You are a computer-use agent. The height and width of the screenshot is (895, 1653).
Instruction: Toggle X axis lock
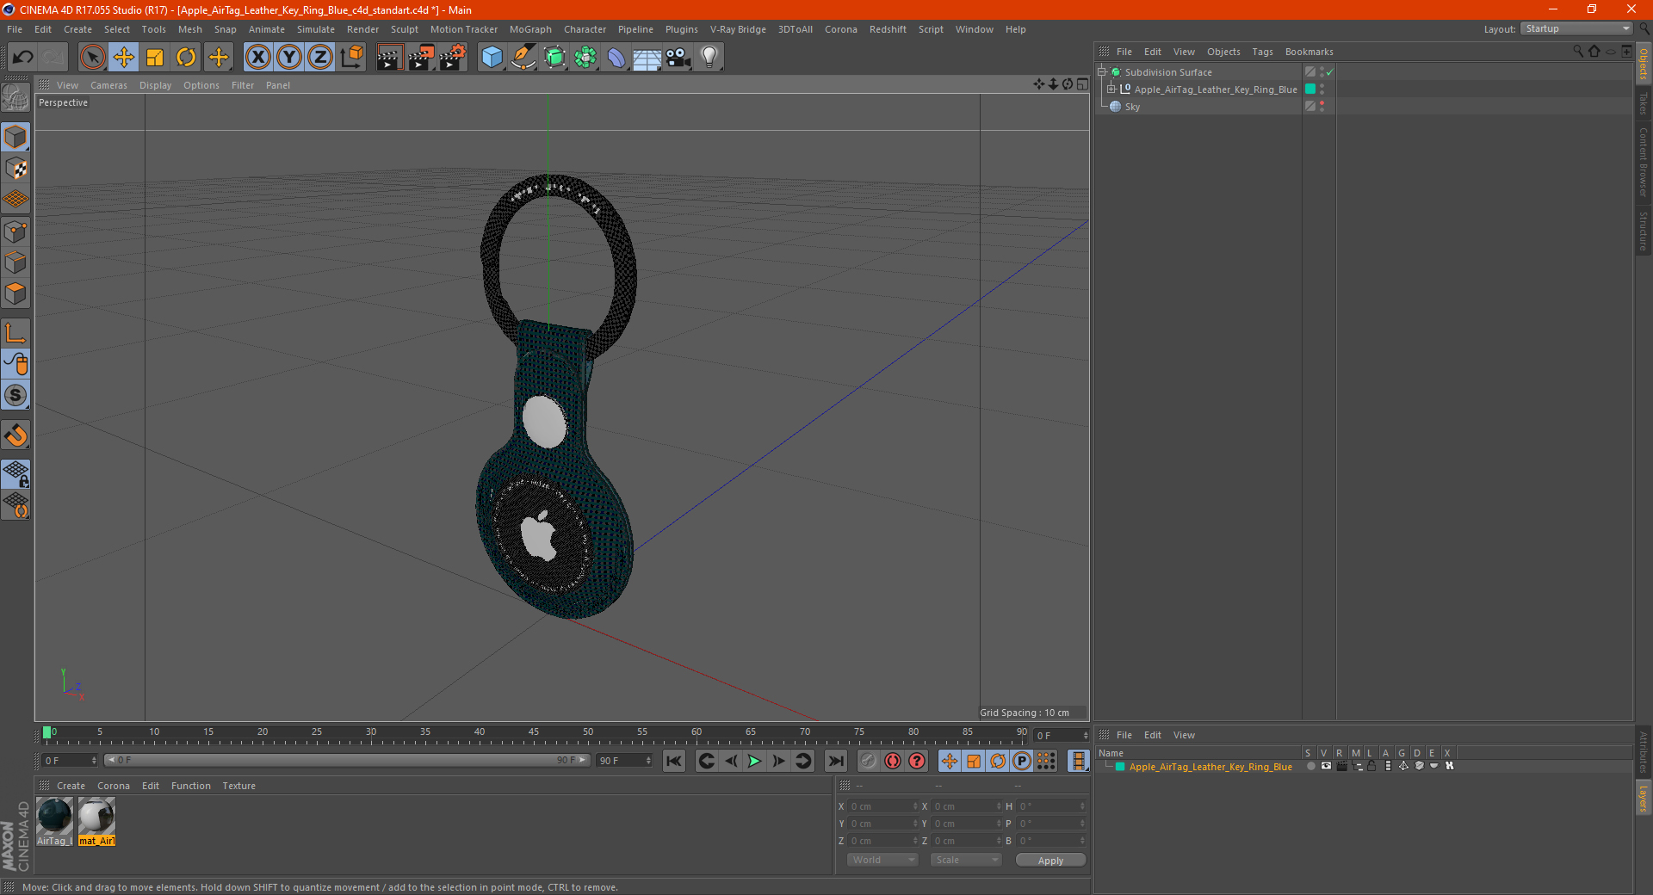[257, 58]
